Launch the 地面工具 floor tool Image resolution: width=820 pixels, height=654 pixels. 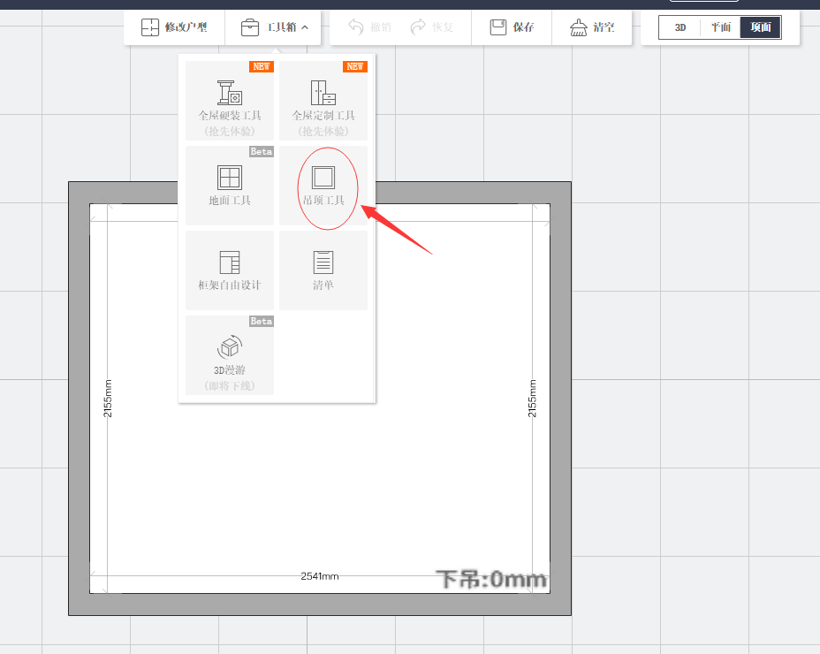pos(230,186)
